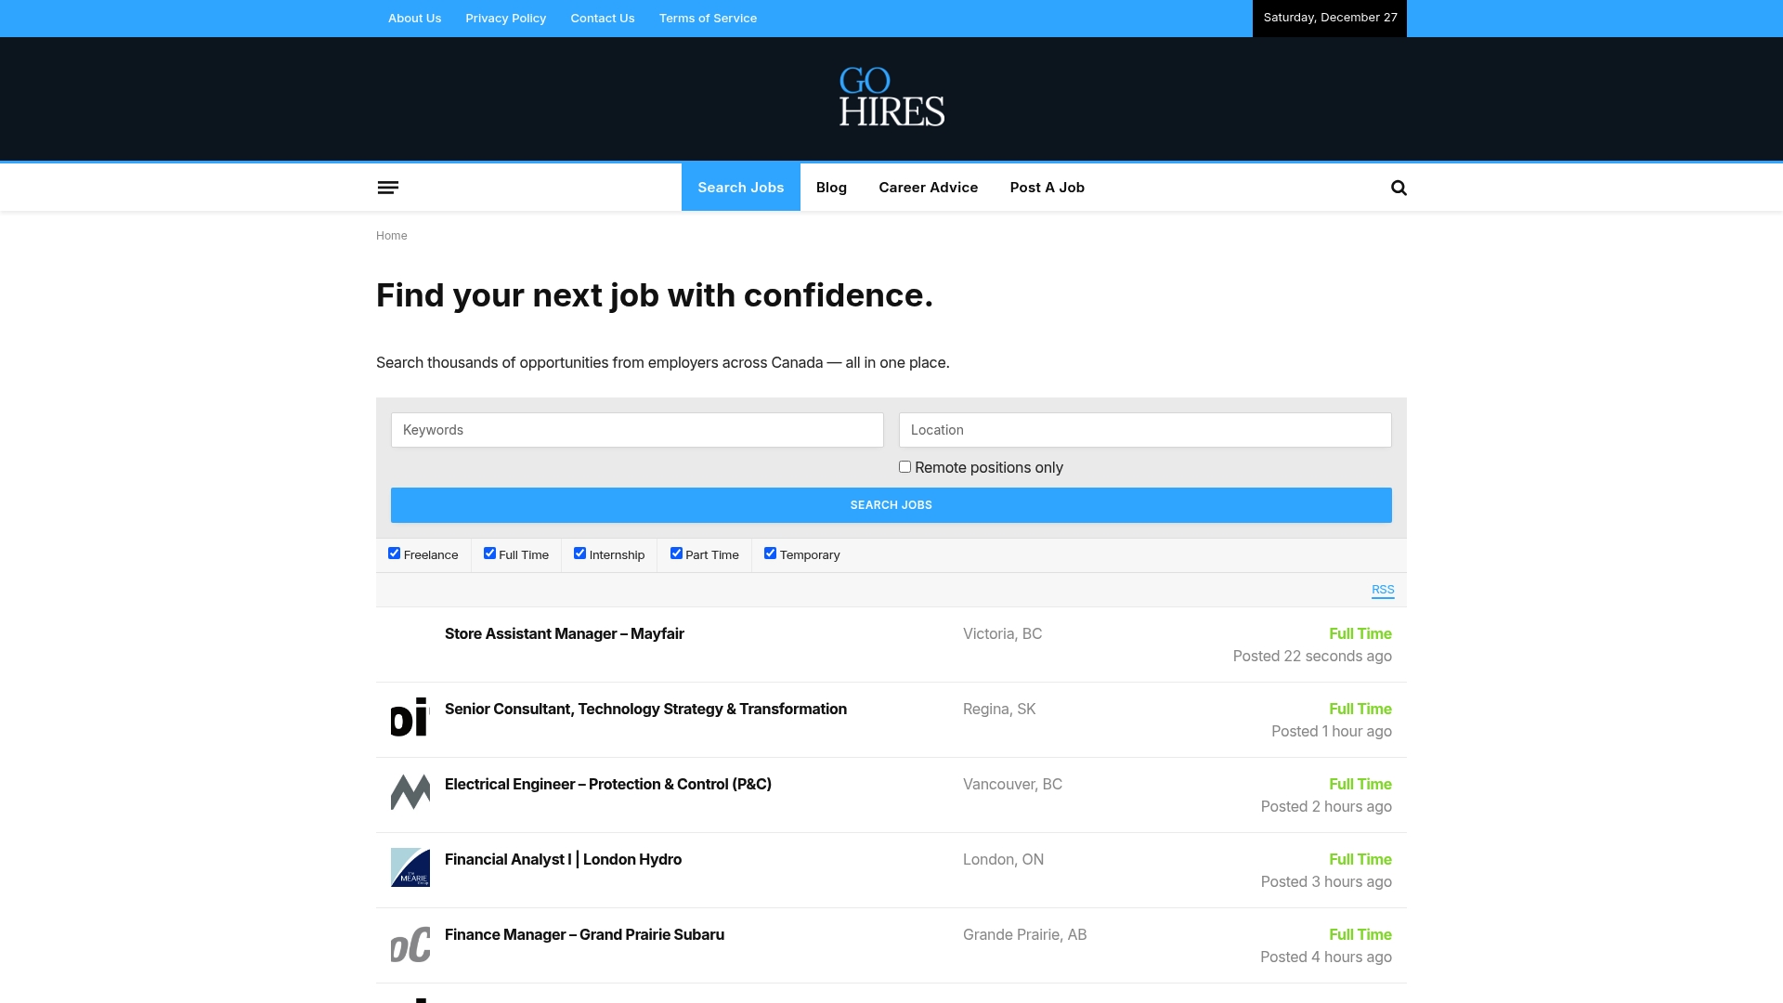1783x1003 pixels.
Task: Click the Home breadcrumb link
Action: (391, 235)
